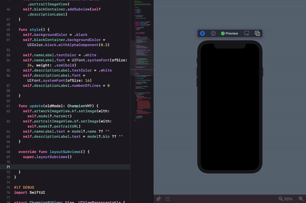Image resolution: width=306 pixels, height=203 pixels.
Task: Click 'portraitURL' property on line 63
Action: (66, 127)
